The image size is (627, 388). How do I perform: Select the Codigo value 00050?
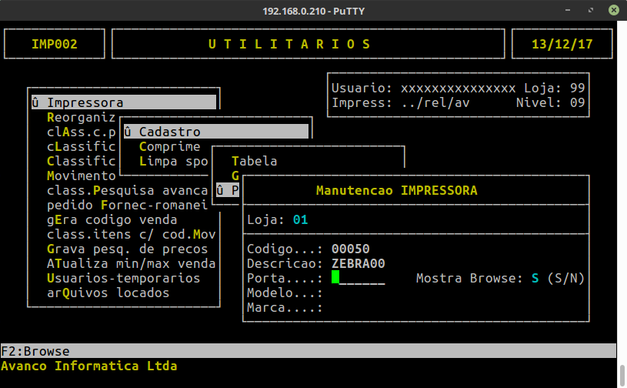pos(350,249)
